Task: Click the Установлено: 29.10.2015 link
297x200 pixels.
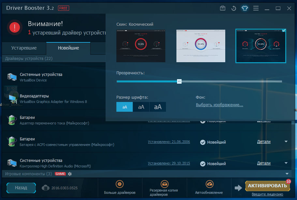Action: pyautogui.click(x=169, y=163)
